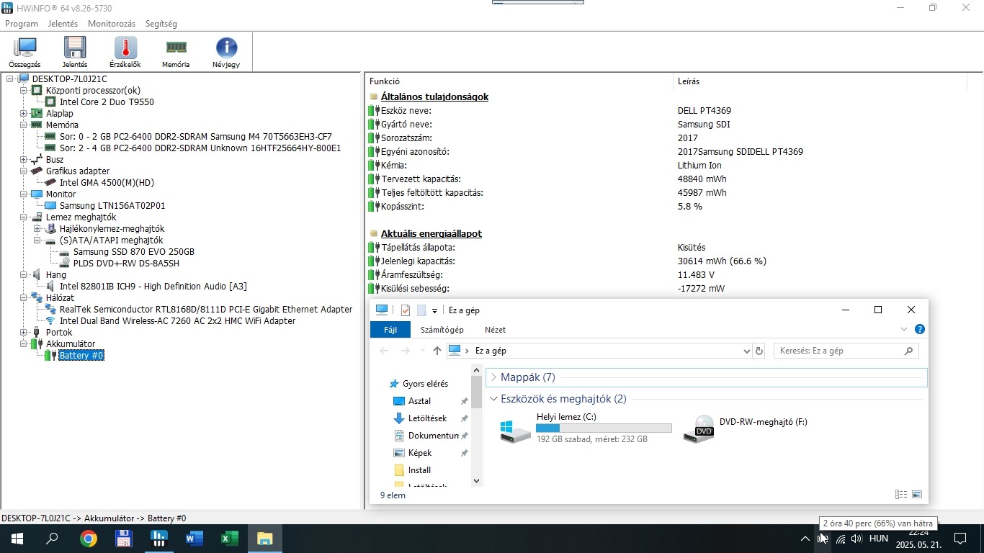Open the quick access toolbar customize arrow
Image resolution: width=984 pixels, height=553 pixels.
click(434, 310)
